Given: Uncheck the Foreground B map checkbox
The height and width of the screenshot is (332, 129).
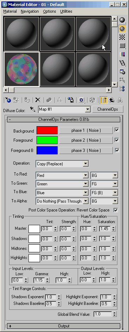Looking at the screenshot, I should (117, 150).
